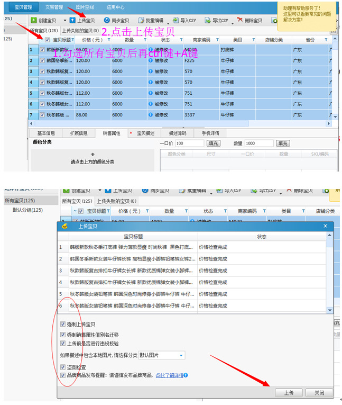Screen dimensions: 342x405
Task: Click 创建宝贝 green plus icon in upper toolbar
Action: click(x=33, y=20)
